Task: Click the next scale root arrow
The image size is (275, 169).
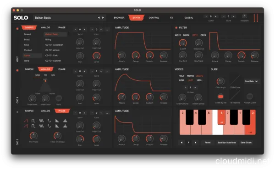Action: tap(195, 143)
